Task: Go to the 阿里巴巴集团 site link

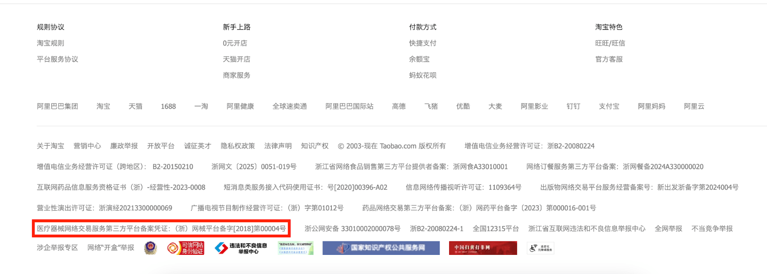Action: (58, 106)
